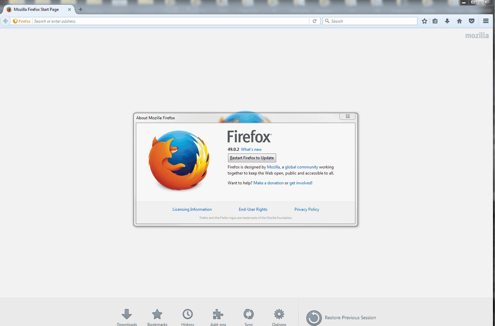Open Add-ons puzzle piece icon
This screenshot has width=495, height=326.
[x=218, y=314]
